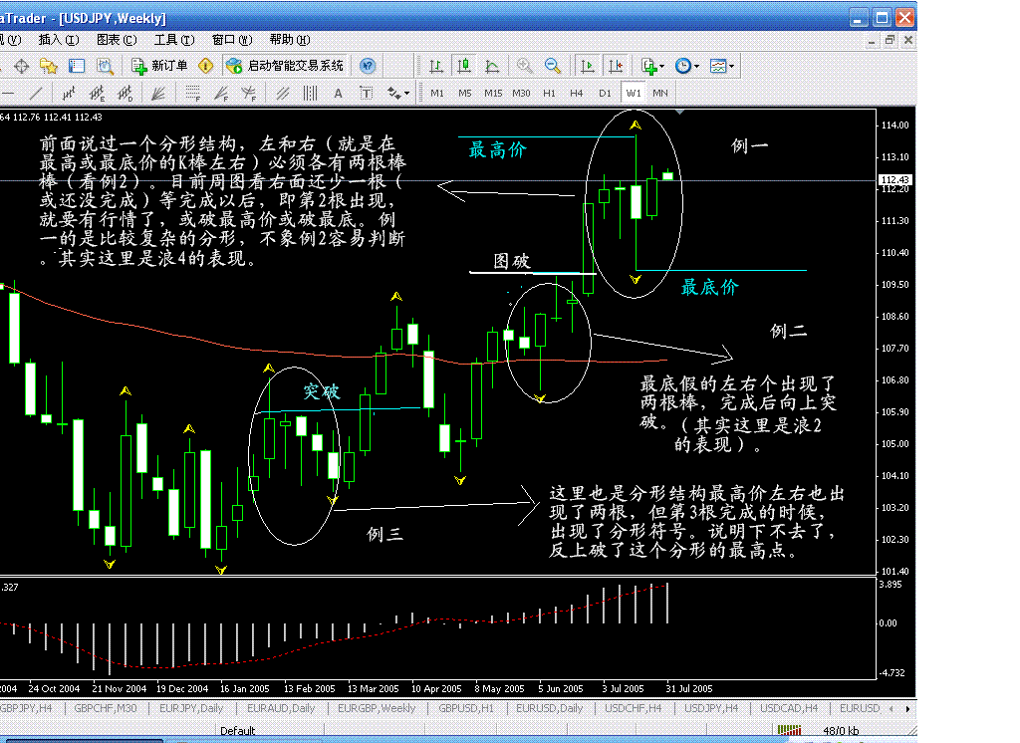This screenshot has width=1020, height=743.
Task: Select the horizontal line drawing tool
Action: pyautogui.click(x=8, y=94)
